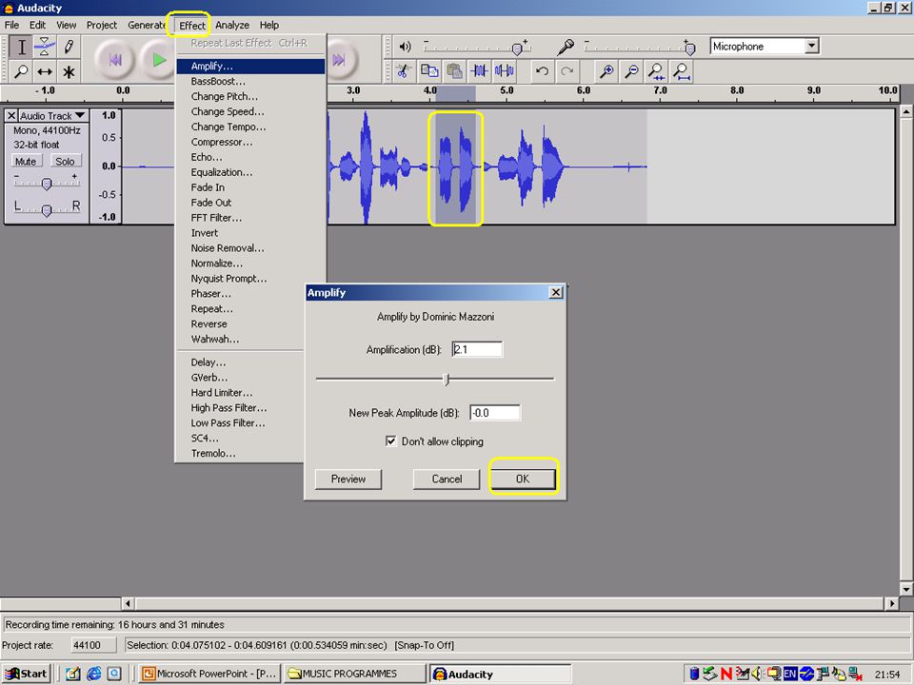Click the output volume slider handle

click(x=516, y=49)
